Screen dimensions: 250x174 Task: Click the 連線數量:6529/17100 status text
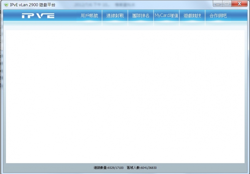pos(108,168)
